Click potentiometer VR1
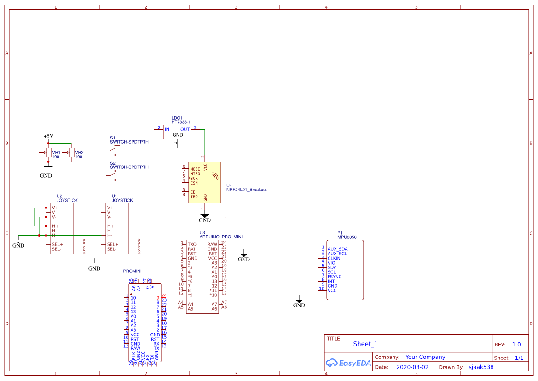538x381 pixels. tap(48, 152)
